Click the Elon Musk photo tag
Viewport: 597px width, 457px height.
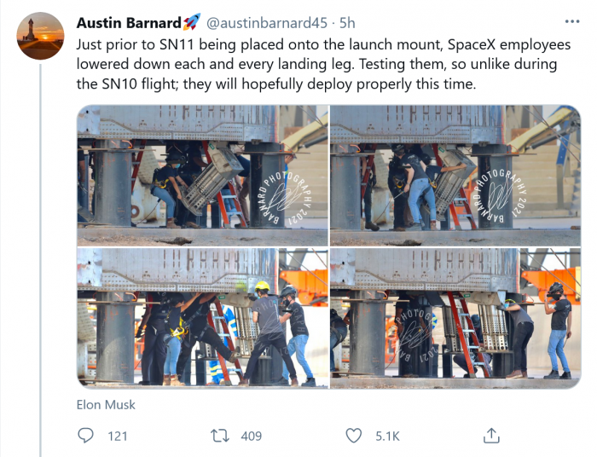[106, 404]
